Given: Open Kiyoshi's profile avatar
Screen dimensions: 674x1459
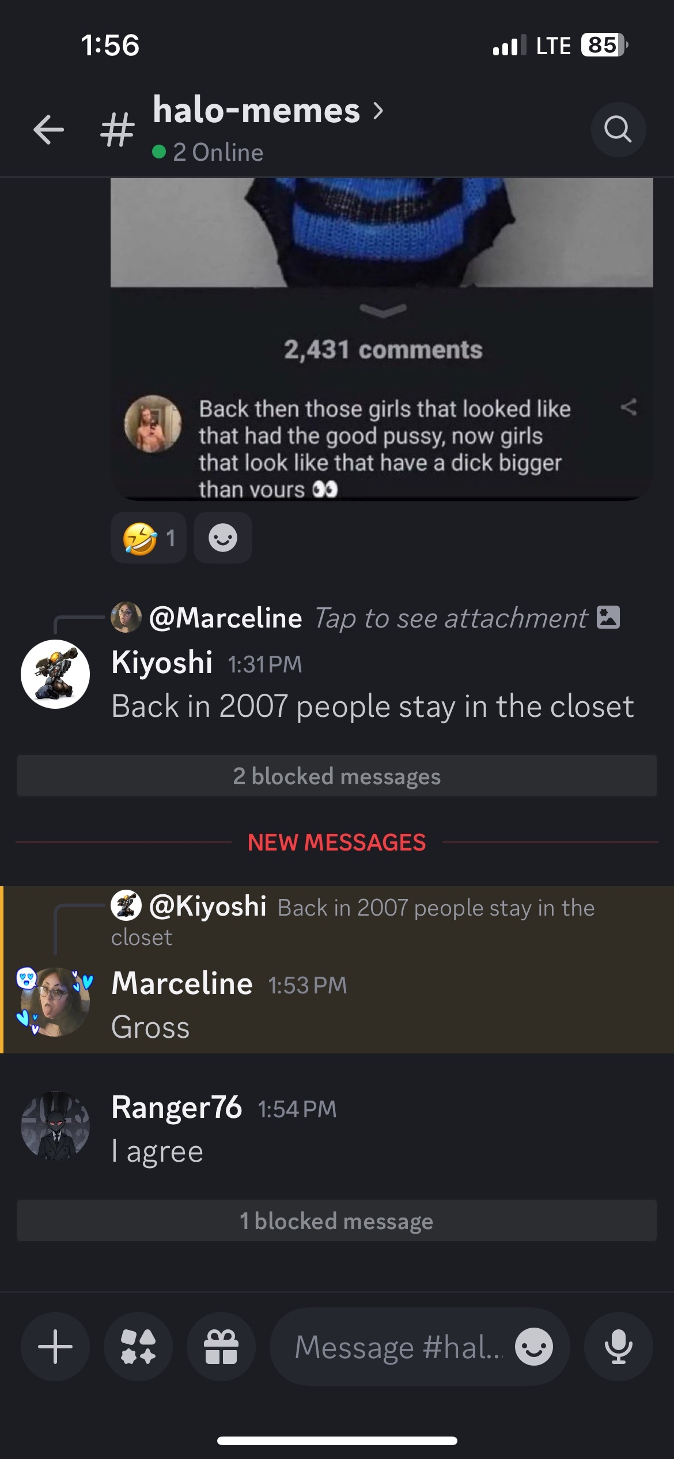Looking at the screenshot, I should (55, 674).
